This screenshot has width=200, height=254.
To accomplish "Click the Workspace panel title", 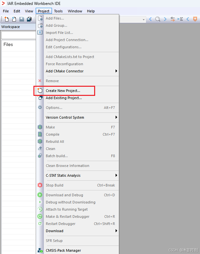I will click(x=10, y=27).
